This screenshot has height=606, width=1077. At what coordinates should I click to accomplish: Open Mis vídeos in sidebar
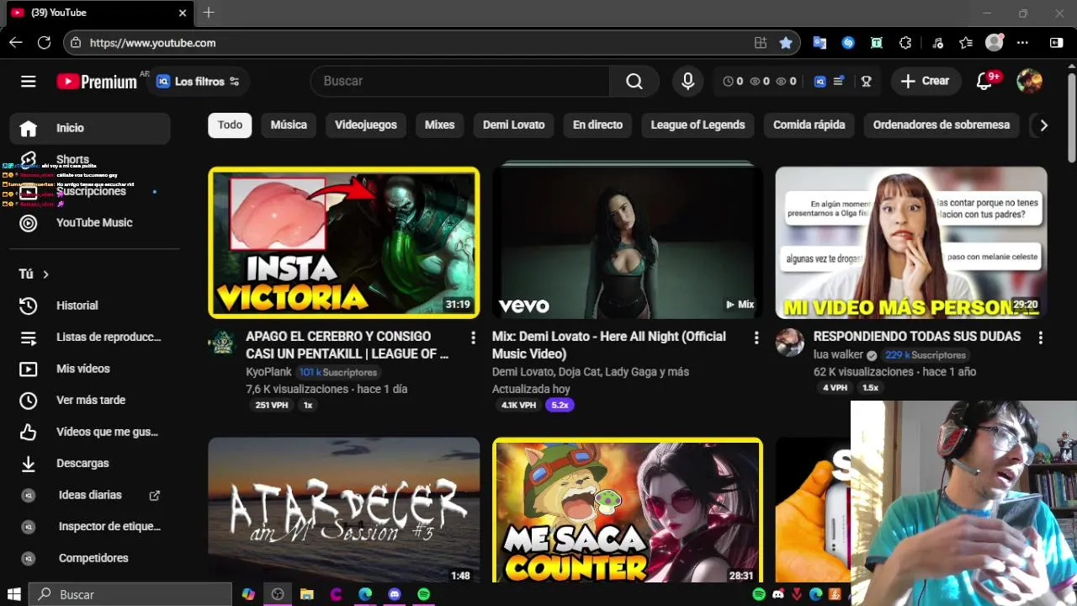(90, 369)
